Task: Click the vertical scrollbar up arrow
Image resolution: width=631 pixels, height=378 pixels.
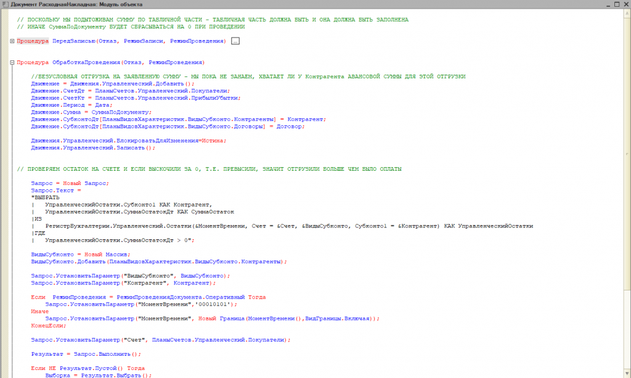Action: [x=627, y=14]
